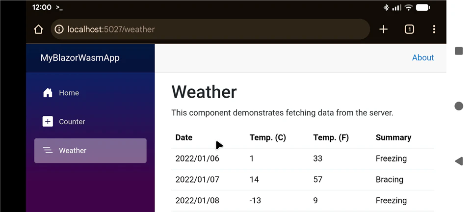Tap the Wi-Fi status icon

(409, 7)
